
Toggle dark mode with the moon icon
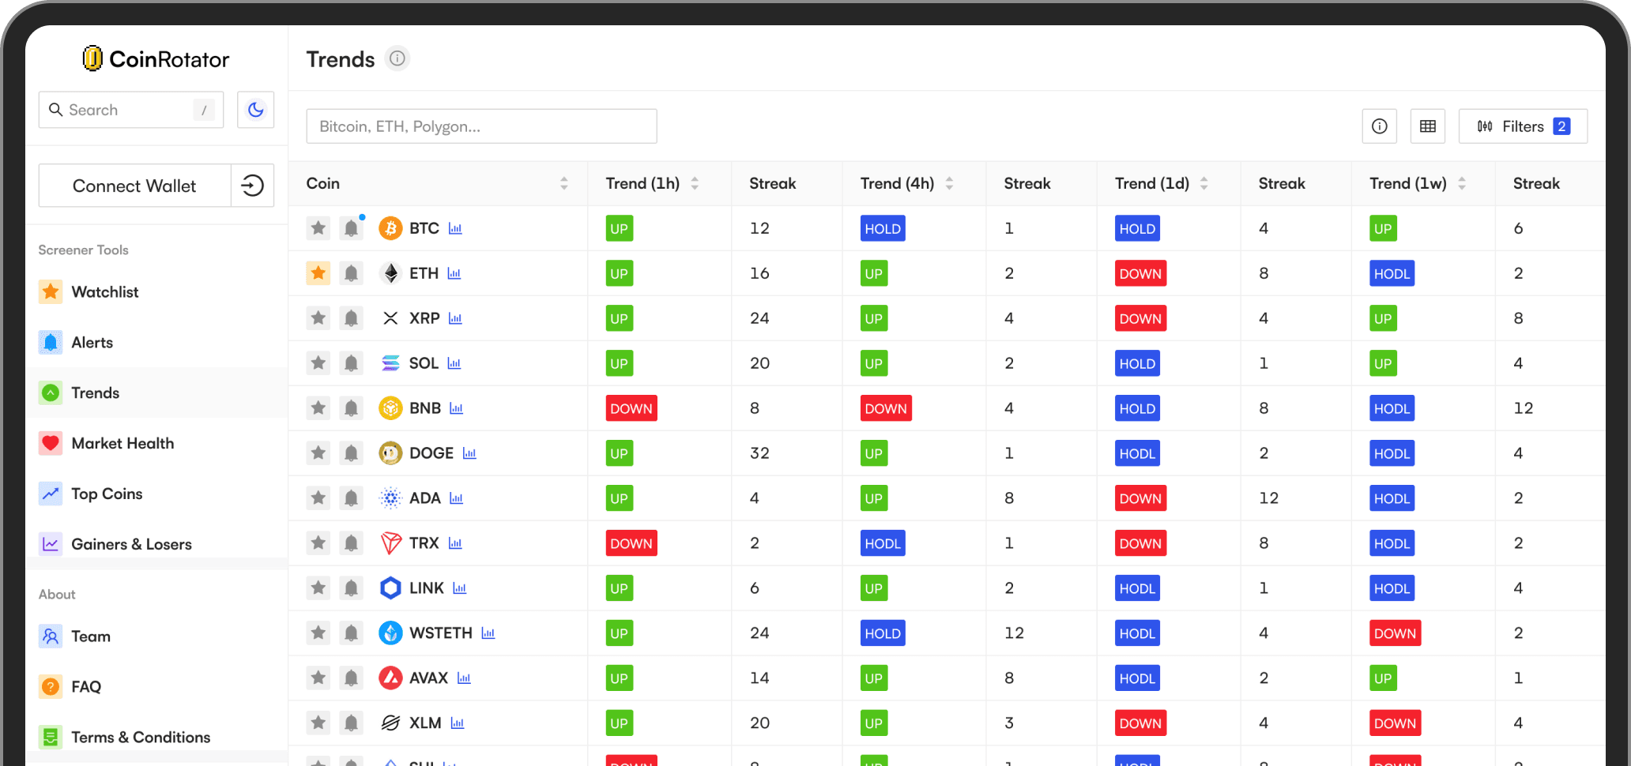point(255,110)
